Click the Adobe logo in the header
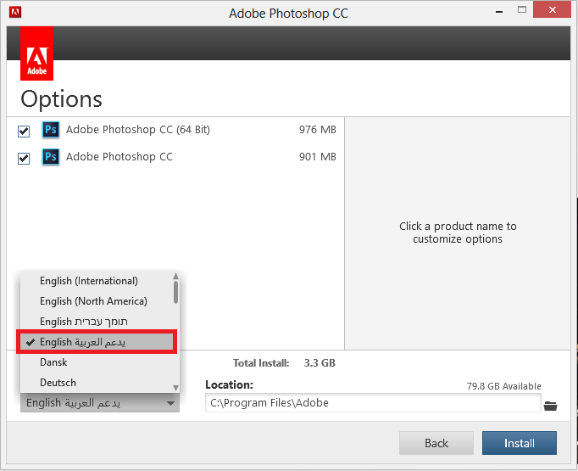 coord(36,53)
